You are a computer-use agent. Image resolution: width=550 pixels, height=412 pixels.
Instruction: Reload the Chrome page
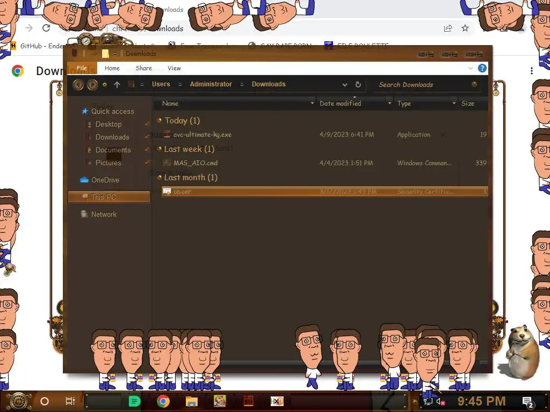[x=46, y=28]
